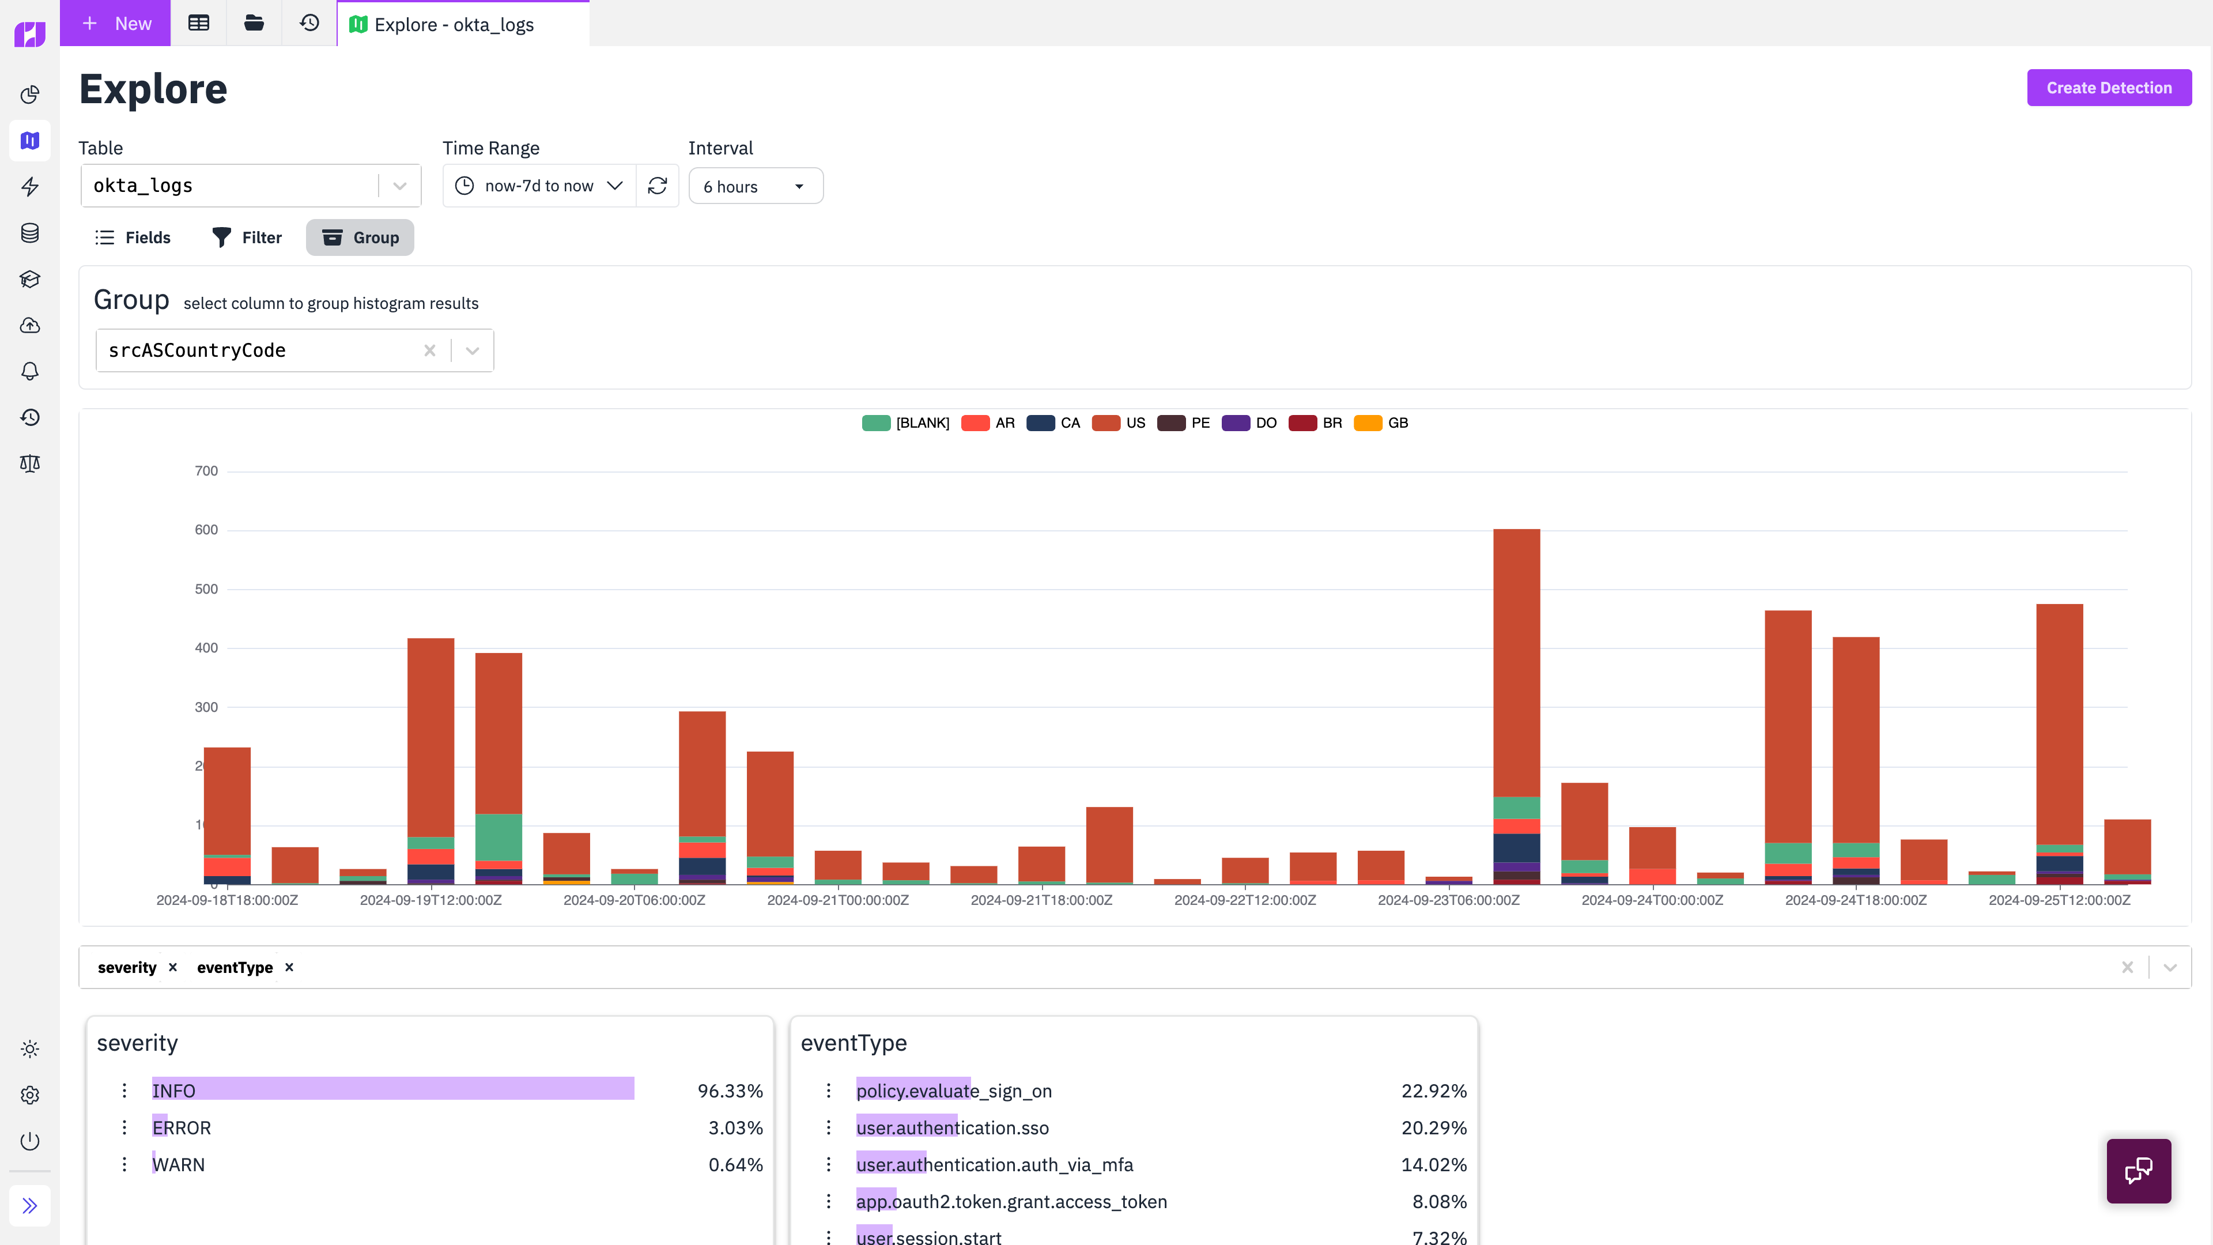Open options menu for INFO severity row
This screenshot has width=2213, height=1245.
(124, 1091)
